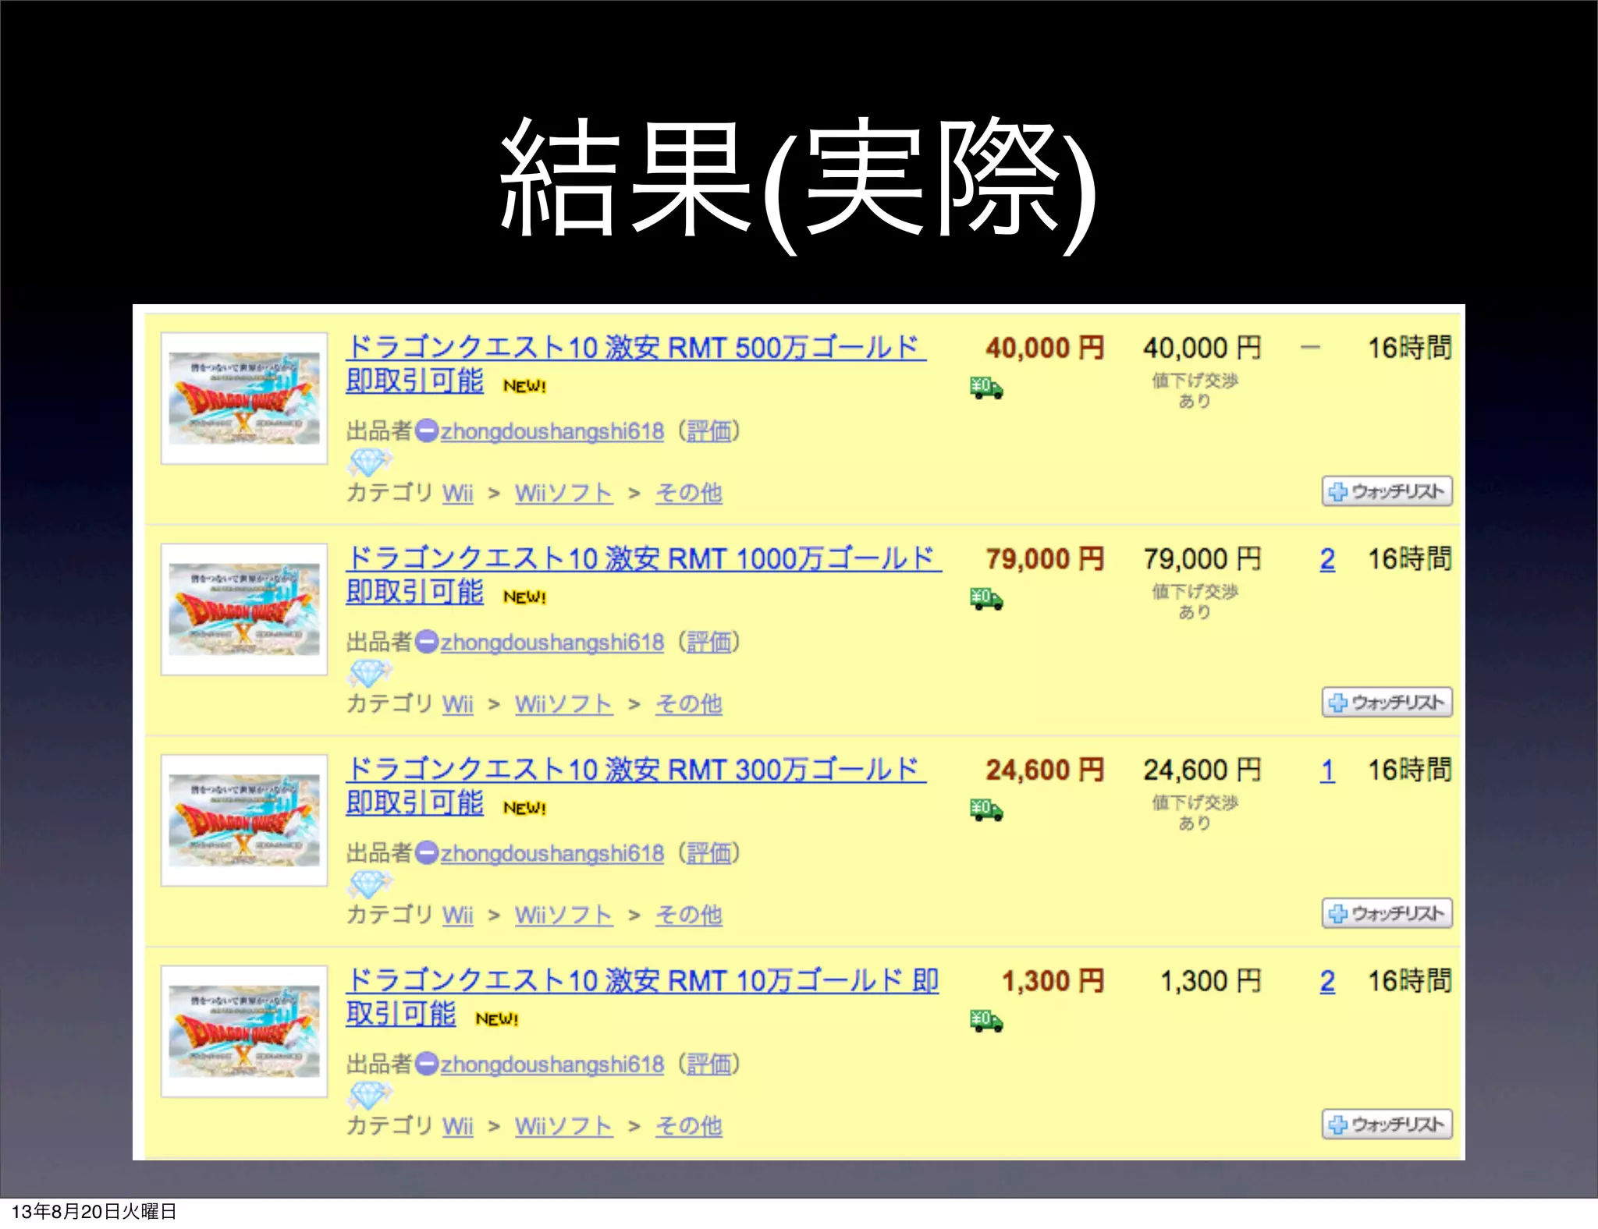Viewport: 1598px width, 1229px height.
Task: Open Wii category in the 300万 listing
Action: click(x=458, y=915)
